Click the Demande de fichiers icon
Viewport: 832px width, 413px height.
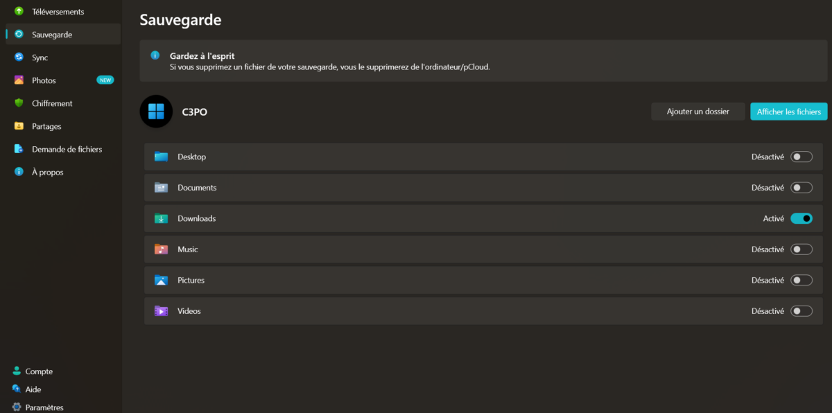(x=17, y=148)
